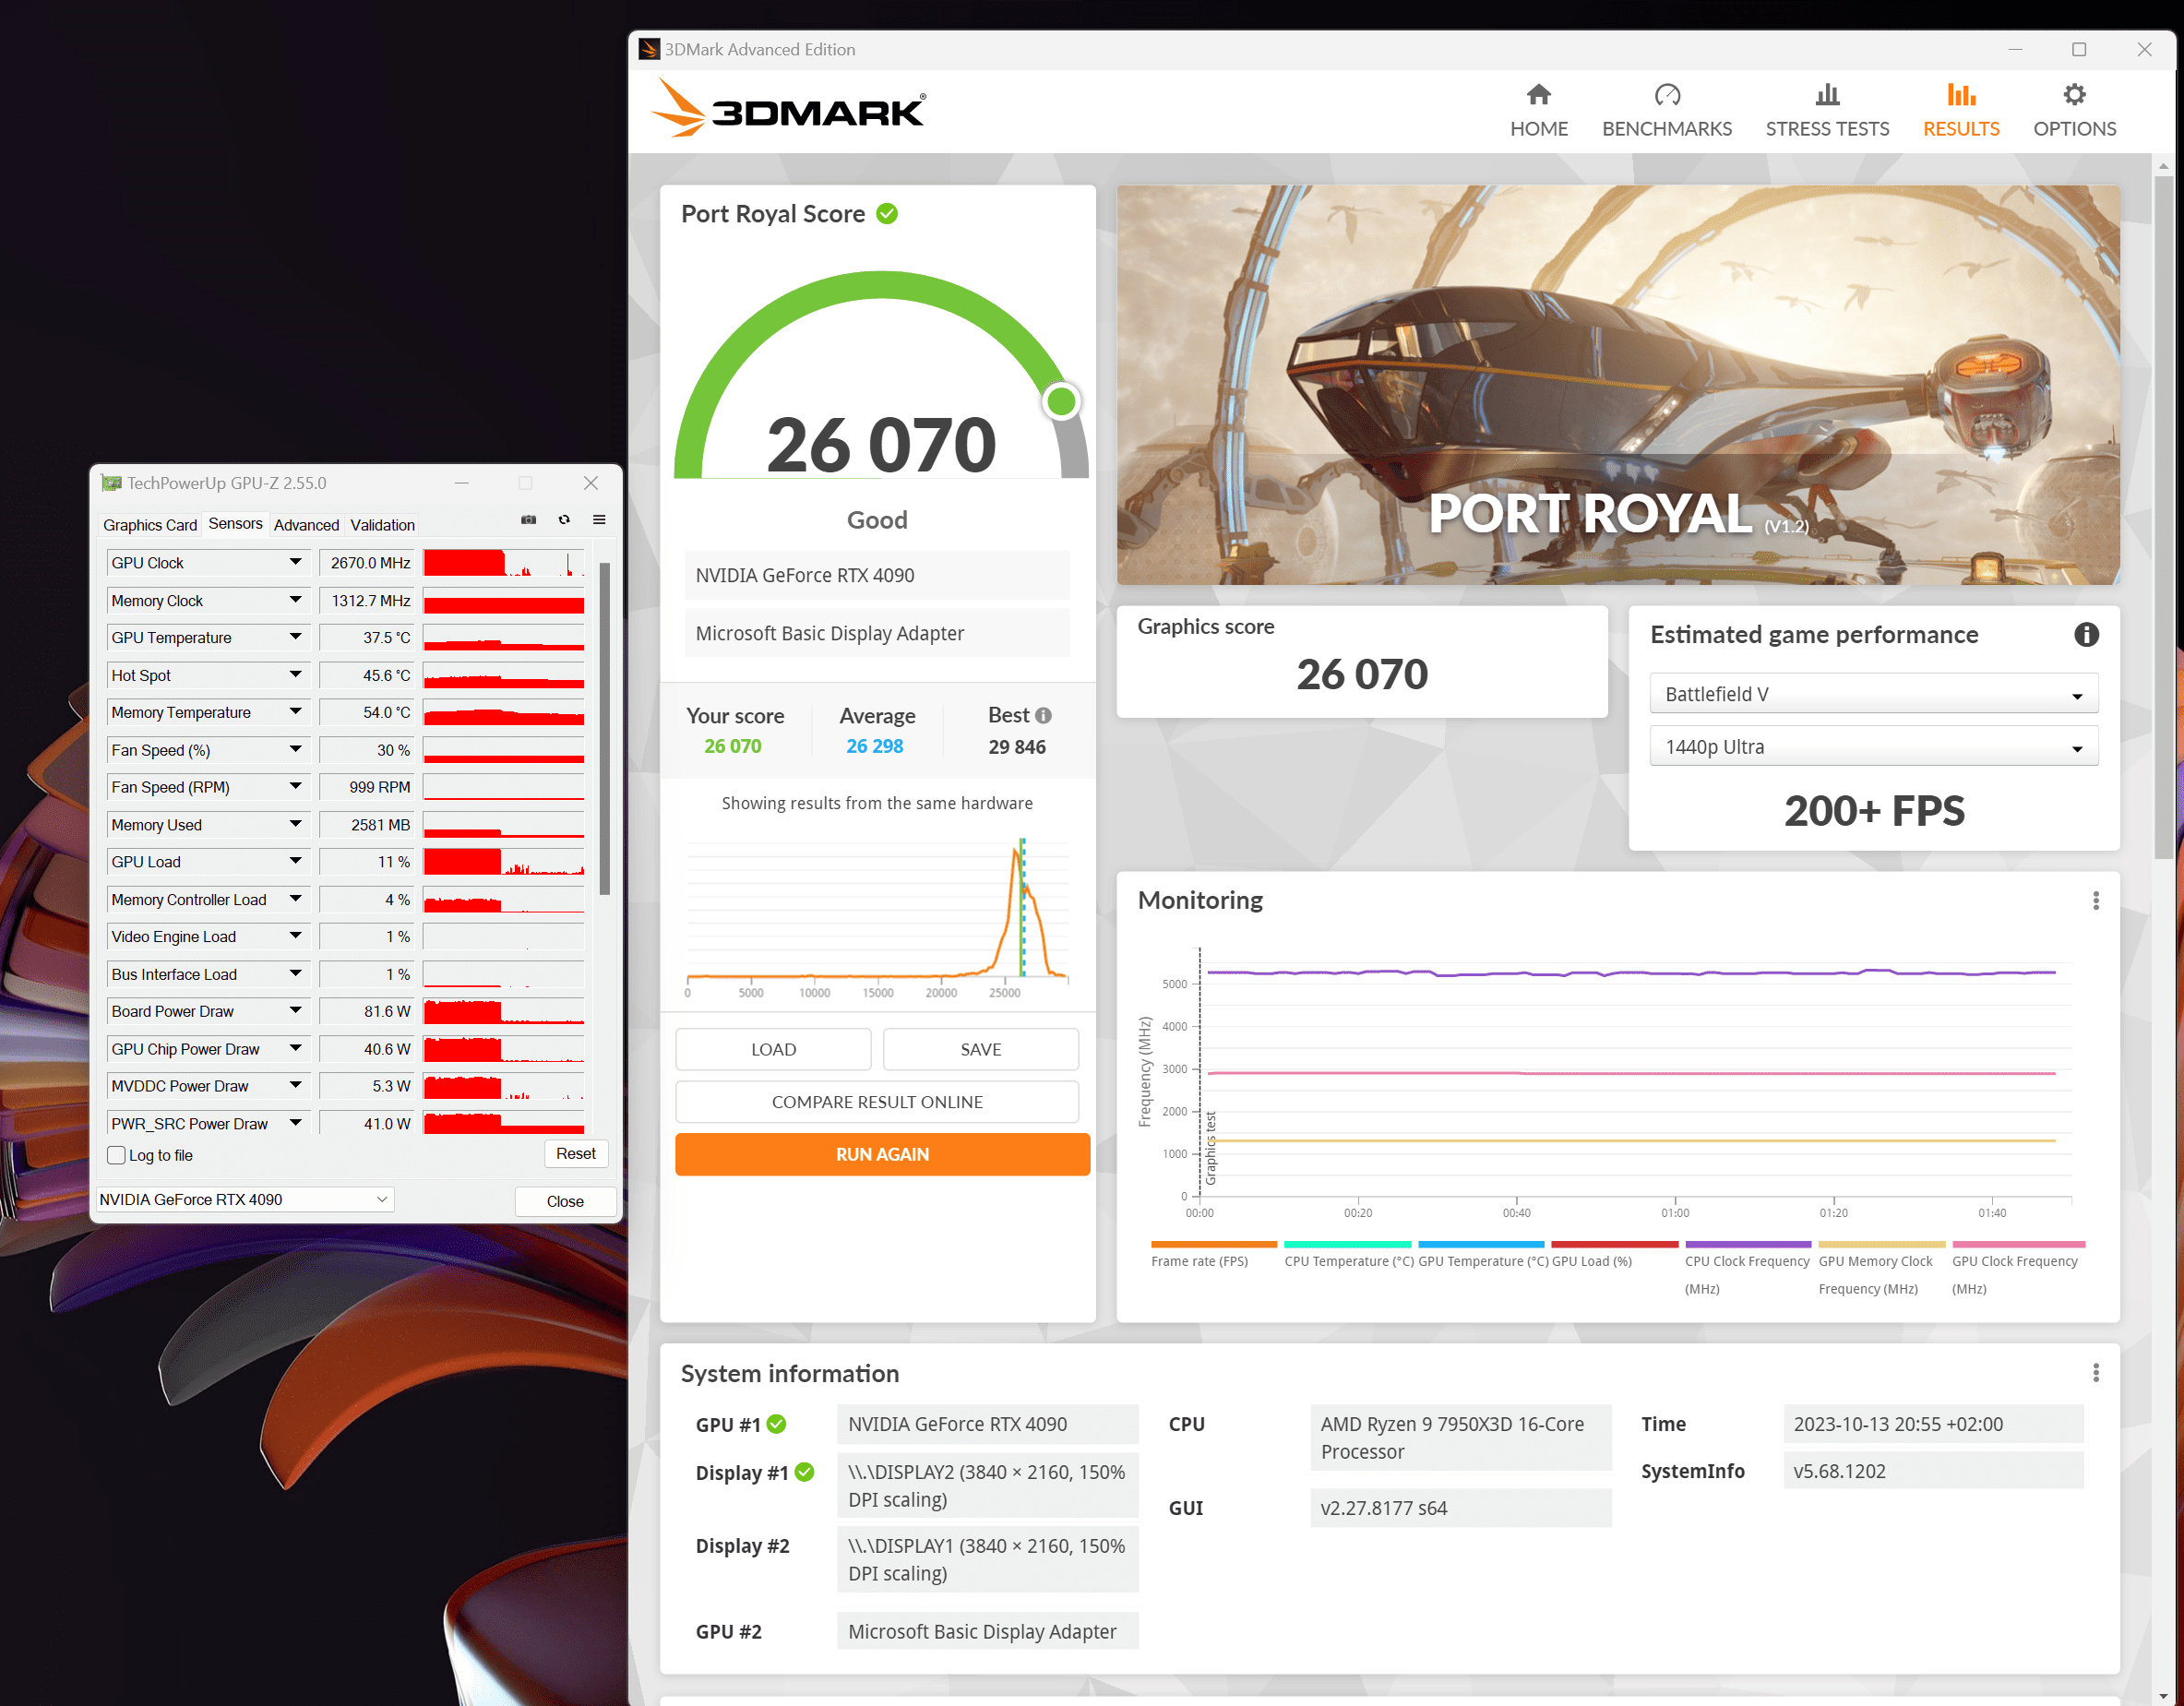Switch to the Advanced tab in GPU-Z

coord(306,525)
